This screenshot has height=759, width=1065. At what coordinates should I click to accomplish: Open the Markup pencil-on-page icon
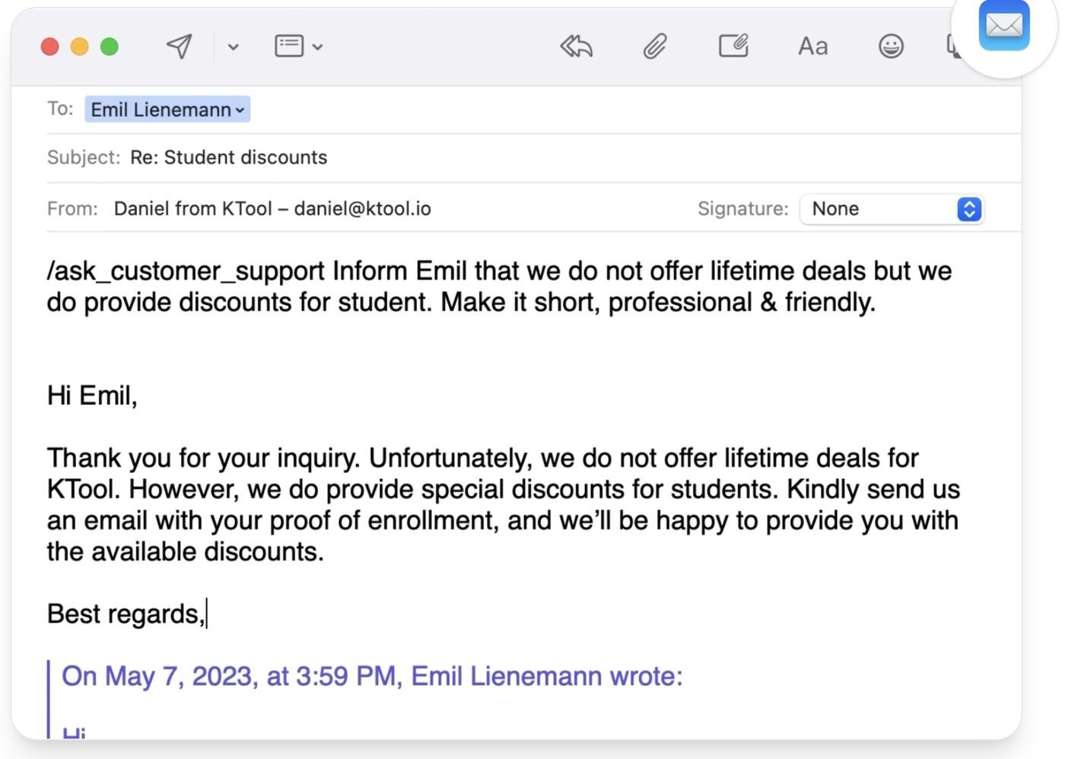[x=734, y=46]
